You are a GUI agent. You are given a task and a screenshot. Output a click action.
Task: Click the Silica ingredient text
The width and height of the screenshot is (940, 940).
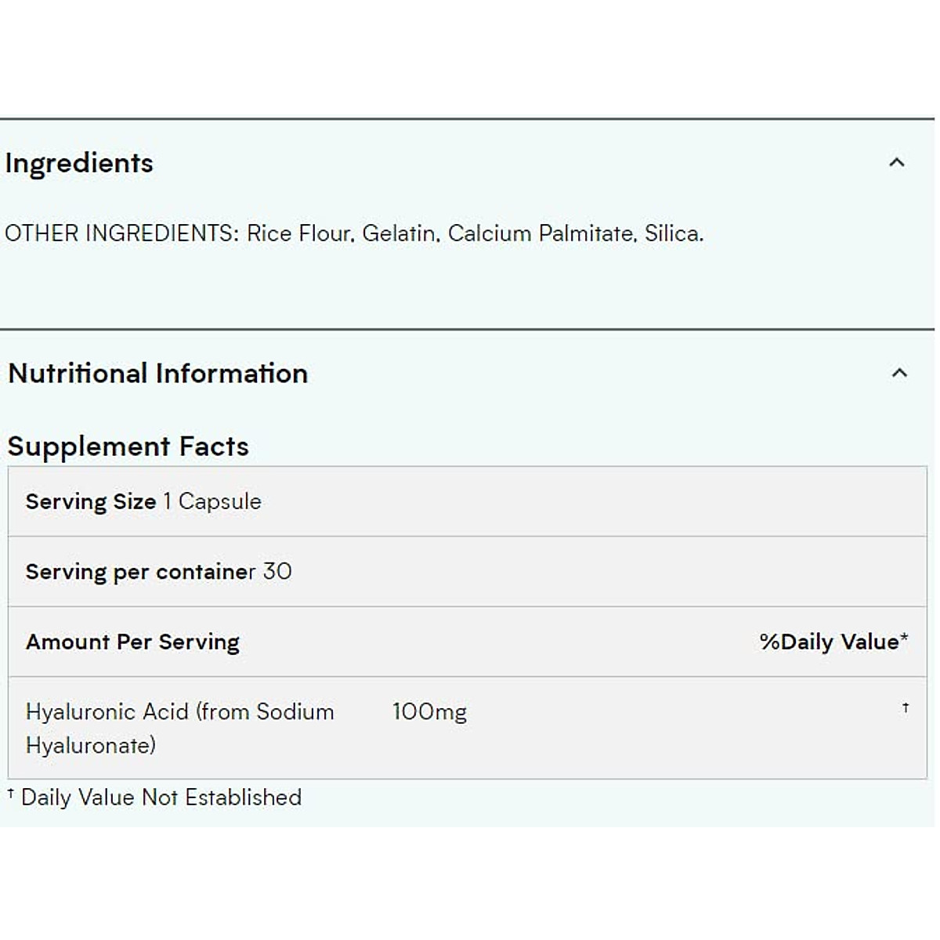(x=674, y=233)
